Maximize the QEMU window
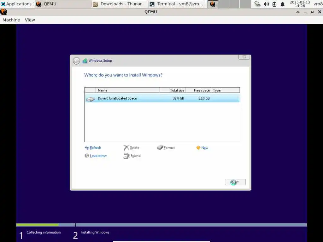This screenshot has width=323, height=242. [x=312, y=12]
